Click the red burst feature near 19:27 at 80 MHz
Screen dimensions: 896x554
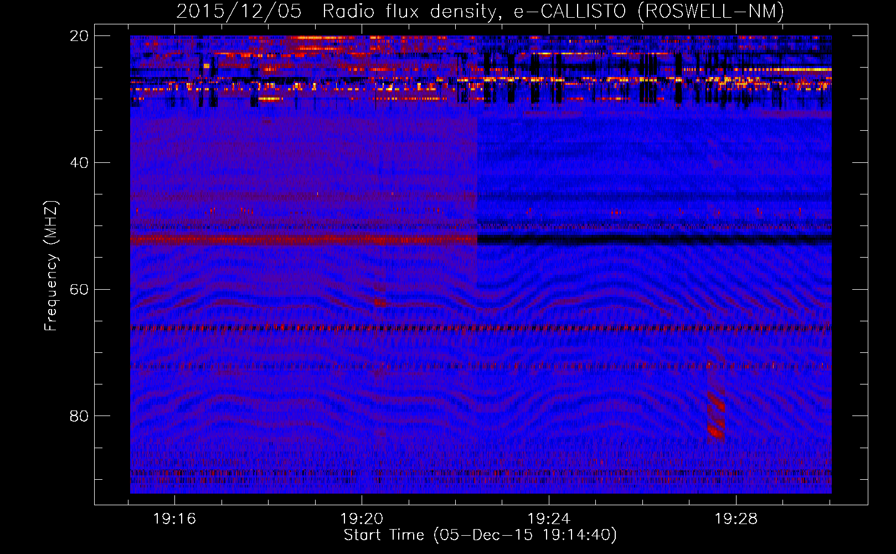tap(716, 416)
